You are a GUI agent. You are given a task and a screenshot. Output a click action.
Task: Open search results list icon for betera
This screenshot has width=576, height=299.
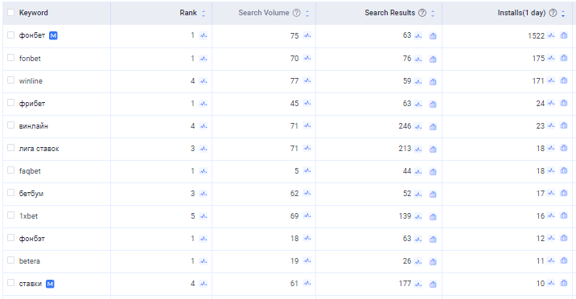click(433, 261)
